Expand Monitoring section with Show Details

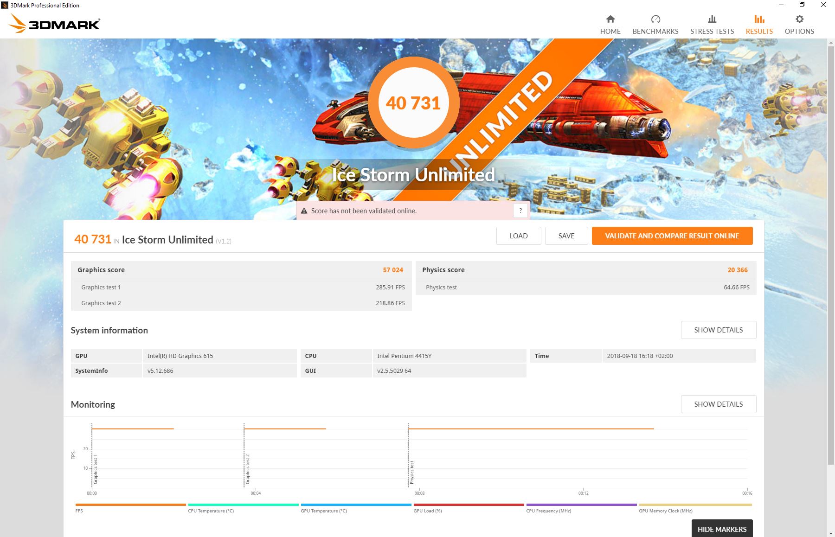[x=718, y=404]
